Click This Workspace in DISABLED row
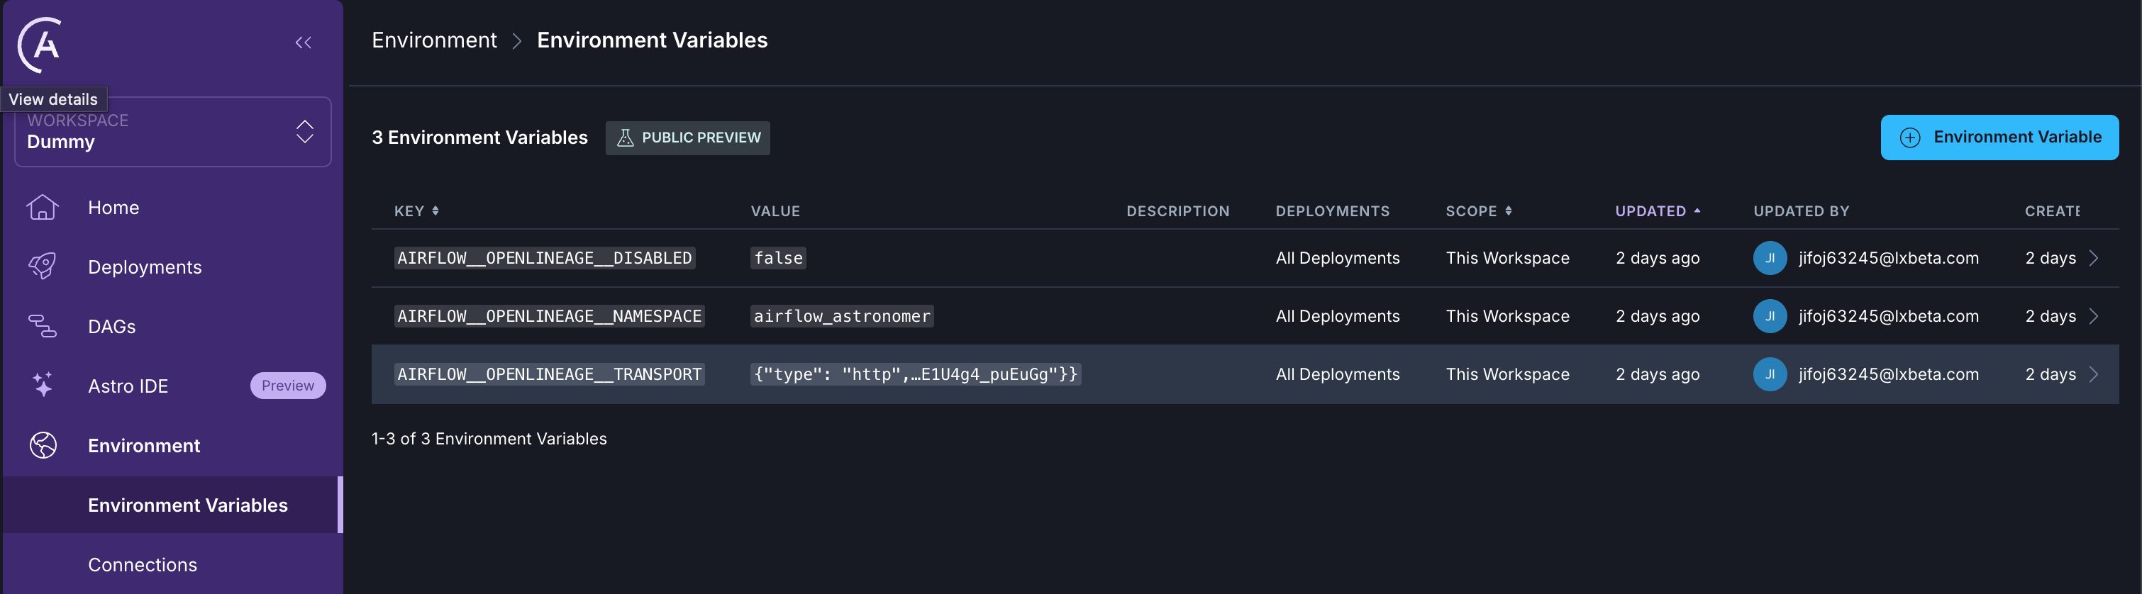Viewport: 2142px width, 594px height. (1507, 259)
